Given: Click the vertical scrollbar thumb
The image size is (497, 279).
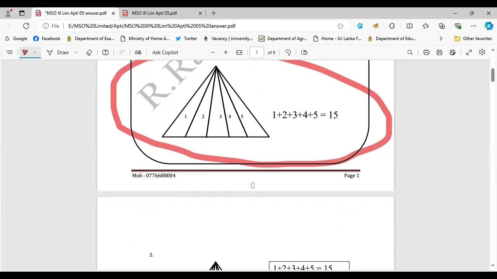Looking at the screenshot, I should tap(493, 75).
